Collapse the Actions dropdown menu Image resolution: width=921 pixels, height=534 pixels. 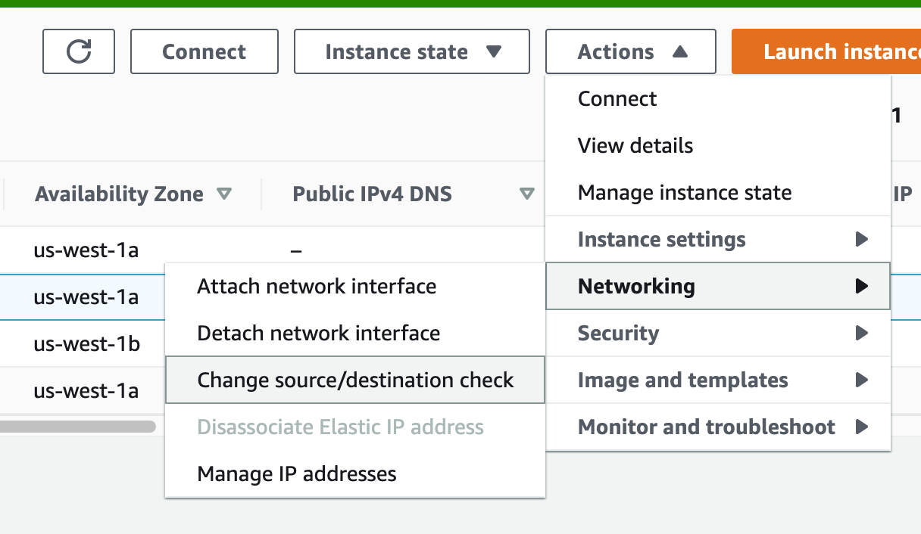pyautogui.click(x=630, y=51)
